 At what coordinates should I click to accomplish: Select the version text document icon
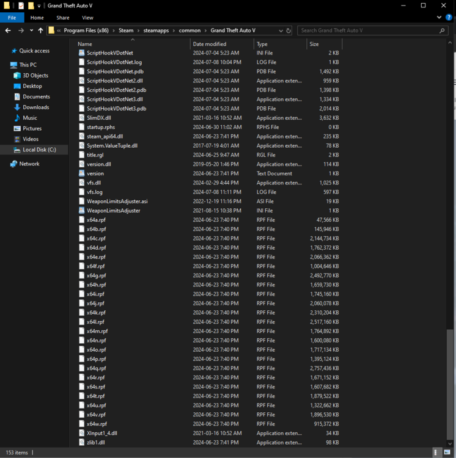81,173
